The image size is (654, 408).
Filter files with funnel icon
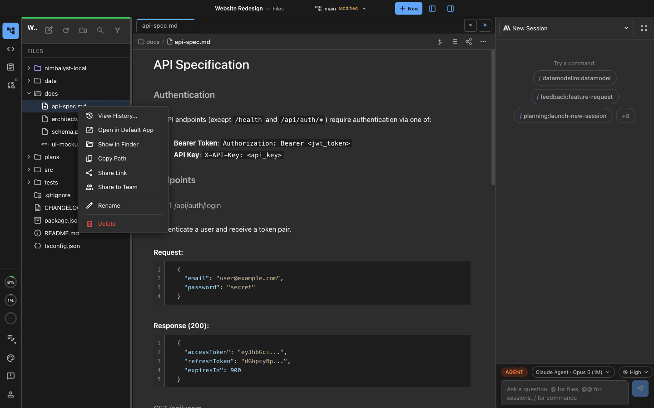[118, 30]
